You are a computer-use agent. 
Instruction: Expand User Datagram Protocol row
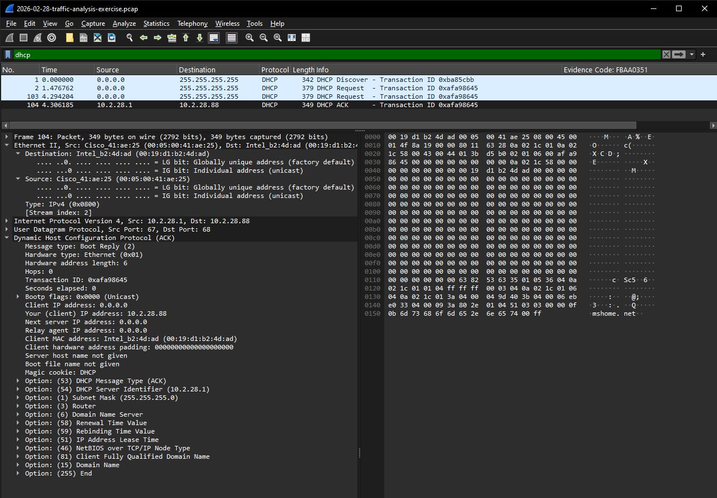click(x=7, y=229)
